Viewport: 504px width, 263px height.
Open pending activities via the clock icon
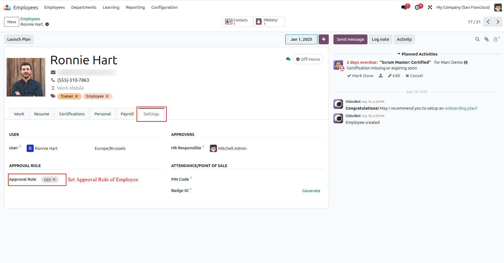point(417,7)
